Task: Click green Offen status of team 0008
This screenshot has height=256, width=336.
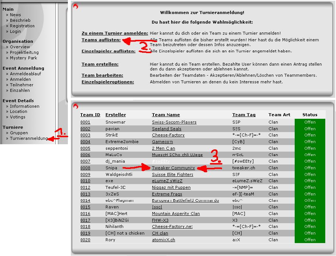Action: point(310,168)
